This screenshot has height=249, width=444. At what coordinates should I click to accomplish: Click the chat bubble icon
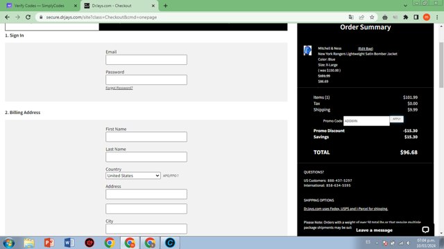[x=425, y=230]
